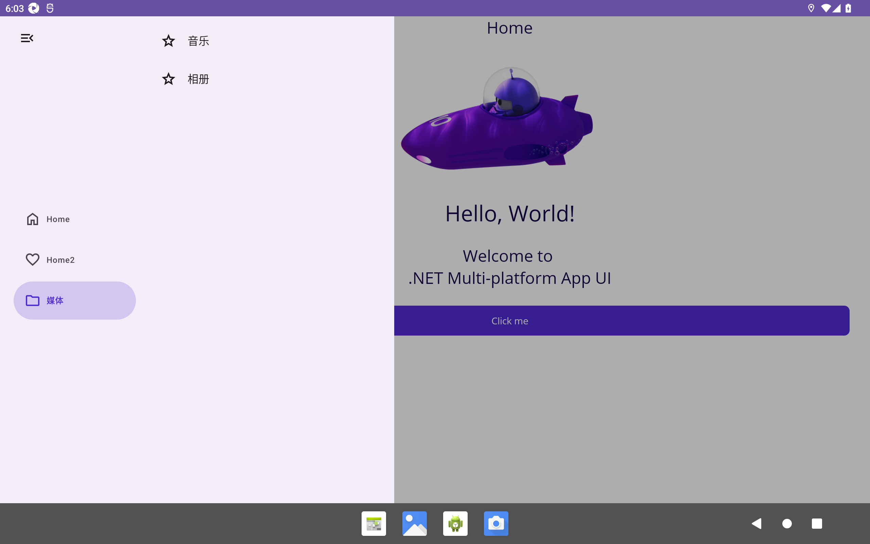Tap the Android recents square button
The image size is (870, 544).
click(817, 523)
